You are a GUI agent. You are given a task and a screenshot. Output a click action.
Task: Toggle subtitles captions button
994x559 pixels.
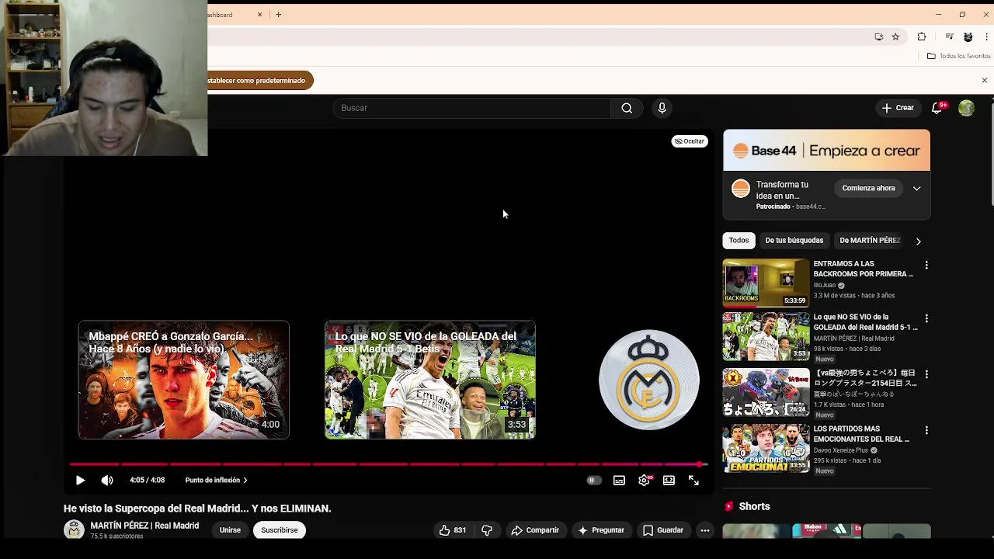(619, 481)
